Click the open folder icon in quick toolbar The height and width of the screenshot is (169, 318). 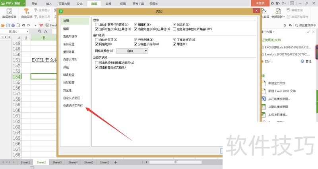(3, 25)
